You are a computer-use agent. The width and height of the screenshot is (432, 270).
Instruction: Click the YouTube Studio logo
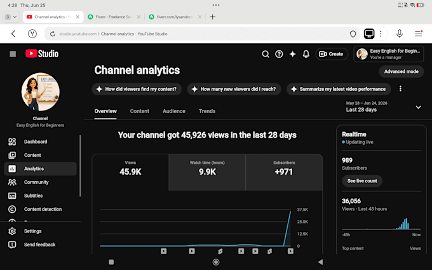click(42, 54)
